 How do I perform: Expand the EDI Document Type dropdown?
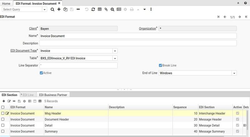click(x=115, y=51)
